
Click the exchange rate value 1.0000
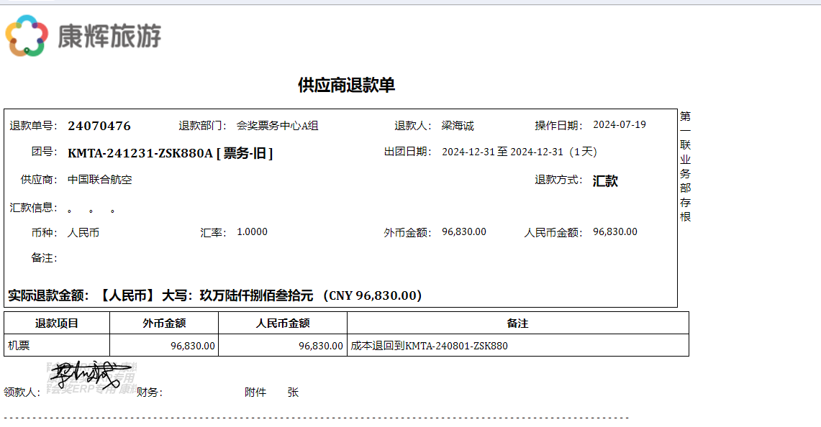tap(252, 232)
